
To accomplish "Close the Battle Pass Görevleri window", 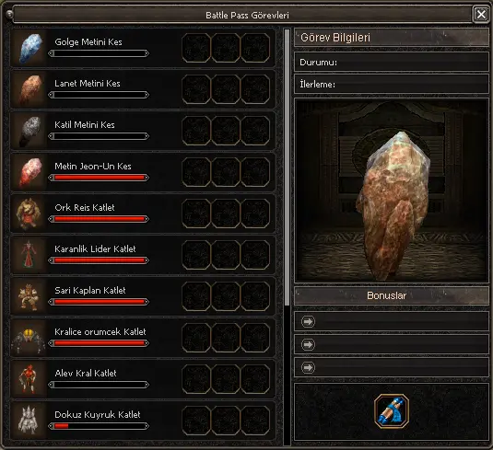I will (x=481, y=14).
